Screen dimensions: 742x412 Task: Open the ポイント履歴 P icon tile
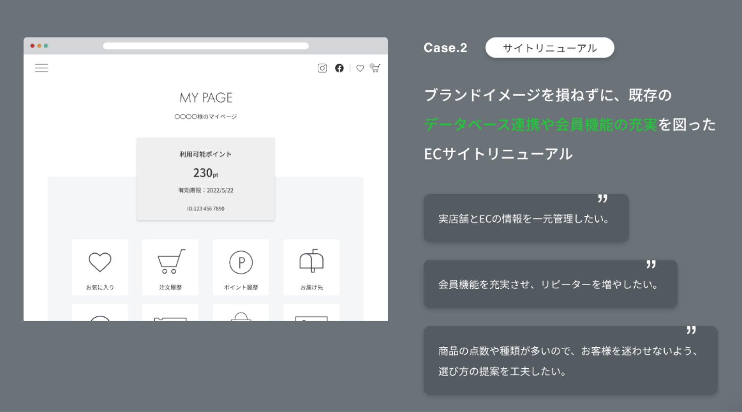[x=241, y=267]
